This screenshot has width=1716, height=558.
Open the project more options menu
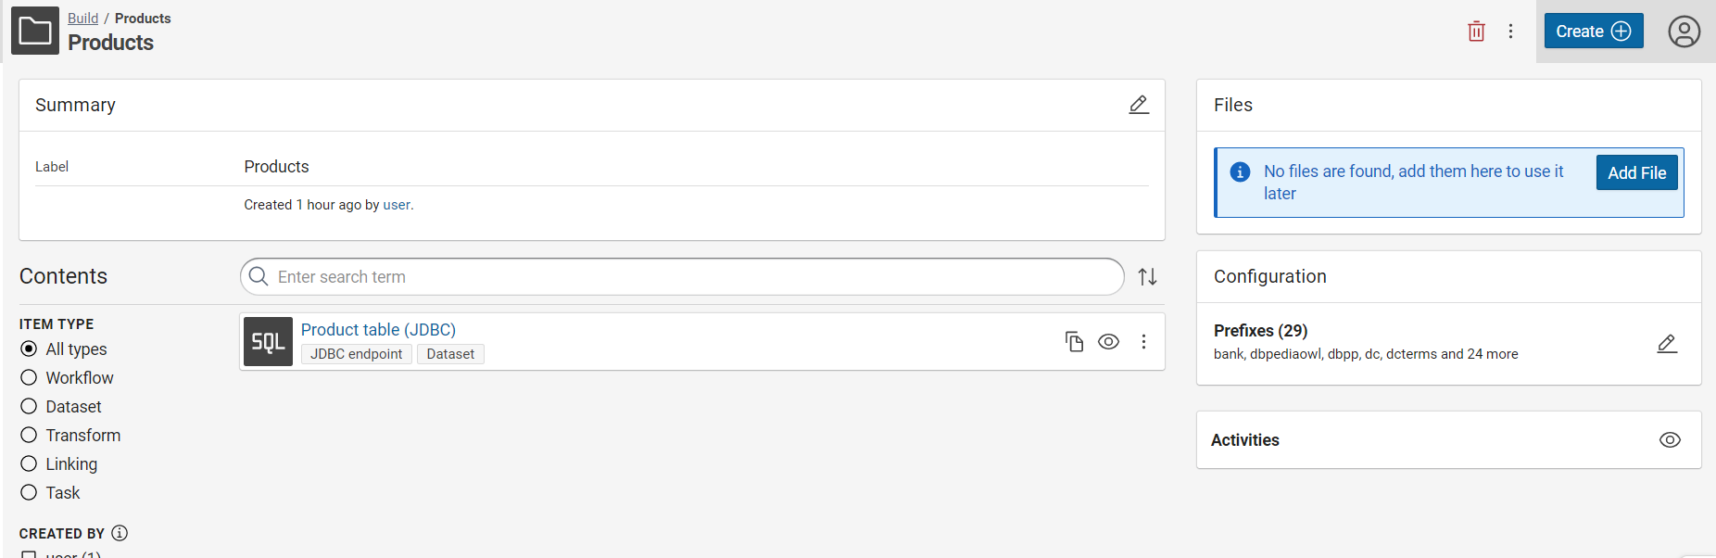[x=1510, y=32]
